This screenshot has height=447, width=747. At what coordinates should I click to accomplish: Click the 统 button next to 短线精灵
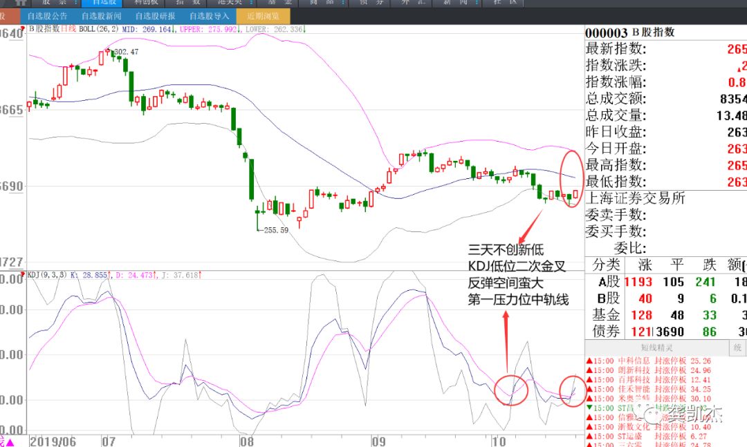coord(737,348)
